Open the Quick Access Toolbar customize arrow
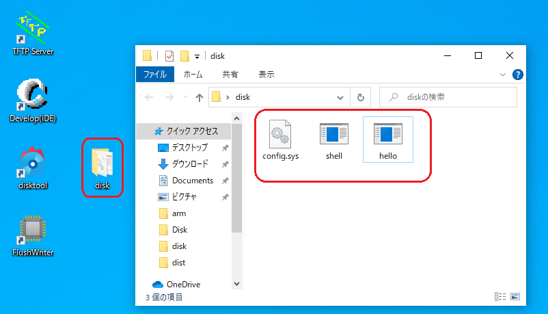 [x=197, y=57]
